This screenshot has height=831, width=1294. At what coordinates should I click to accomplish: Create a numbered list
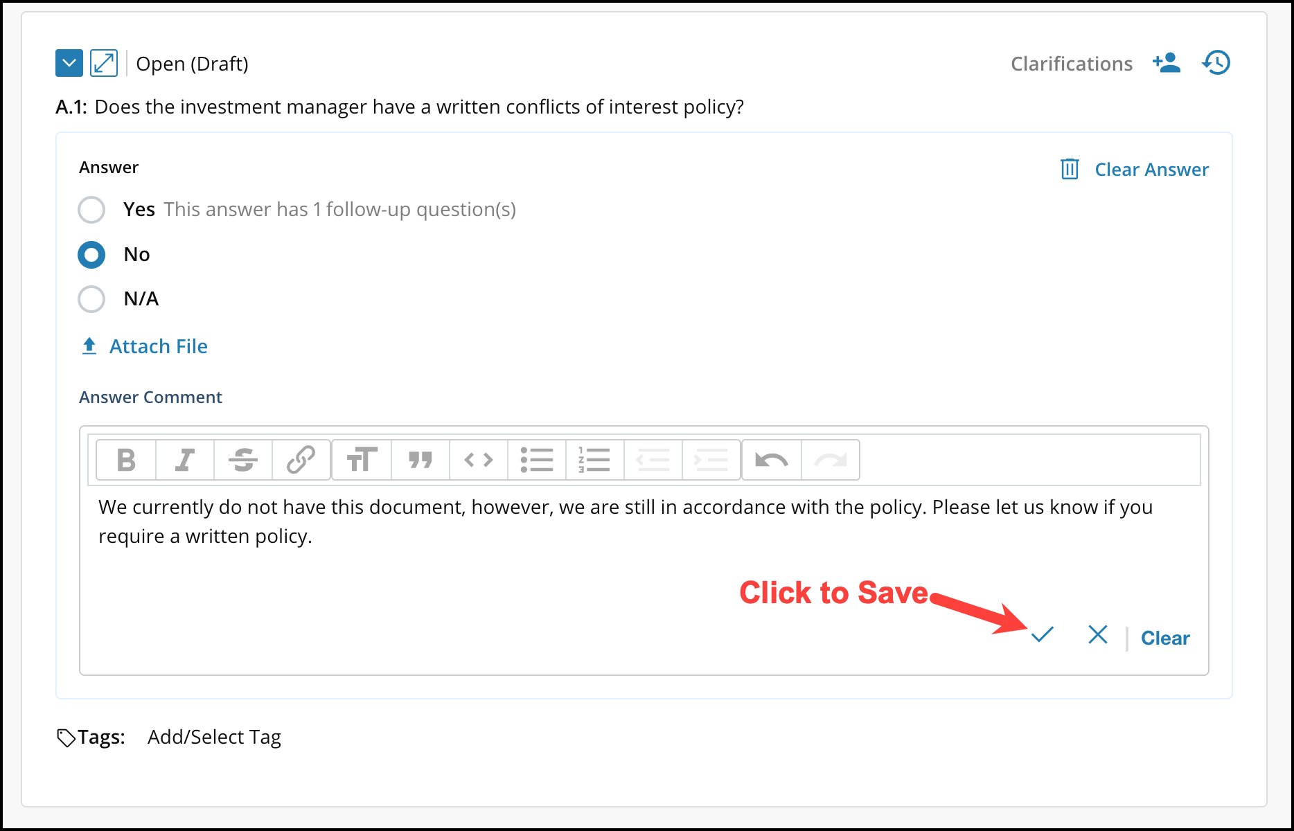tap(594, 460)
